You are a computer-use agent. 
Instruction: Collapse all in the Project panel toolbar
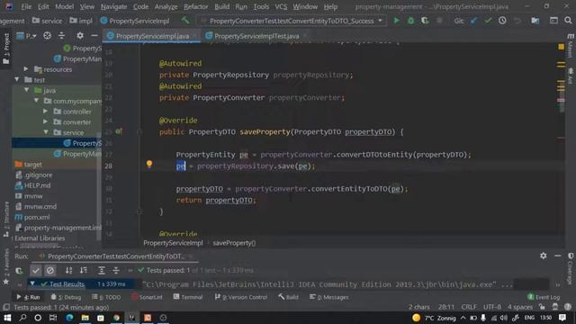pos(61,36)
